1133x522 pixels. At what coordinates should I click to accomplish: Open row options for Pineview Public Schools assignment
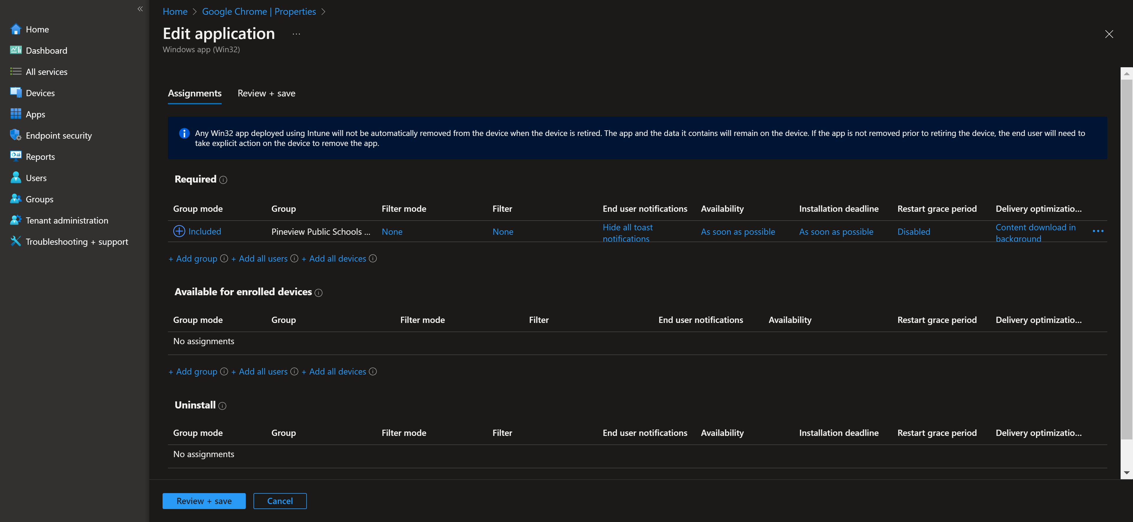(x=1098, y=231)
